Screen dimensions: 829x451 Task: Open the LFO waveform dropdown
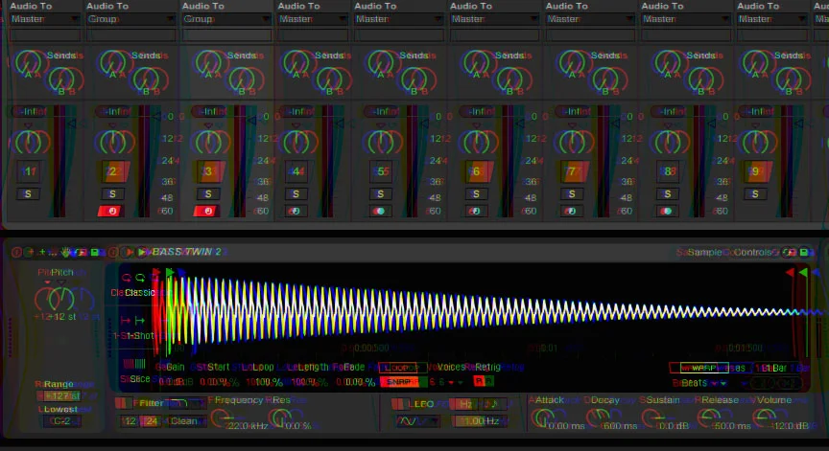point(416,421)
